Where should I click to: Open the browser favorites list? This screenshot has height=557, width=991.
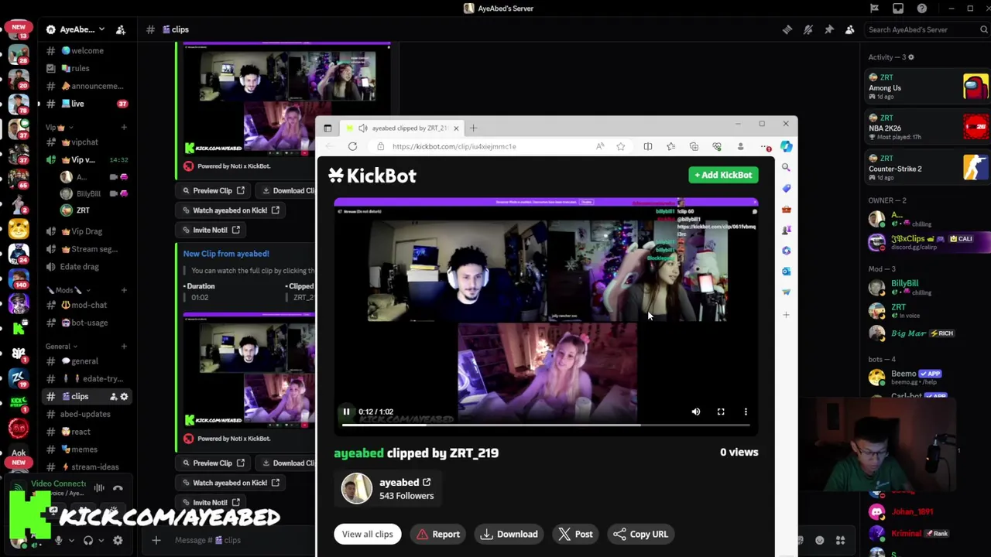coord(671,146)
